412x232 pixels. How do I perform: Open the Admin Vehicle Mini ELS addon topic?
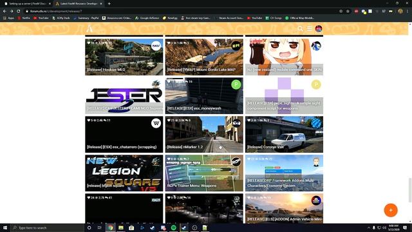(285, 209)
